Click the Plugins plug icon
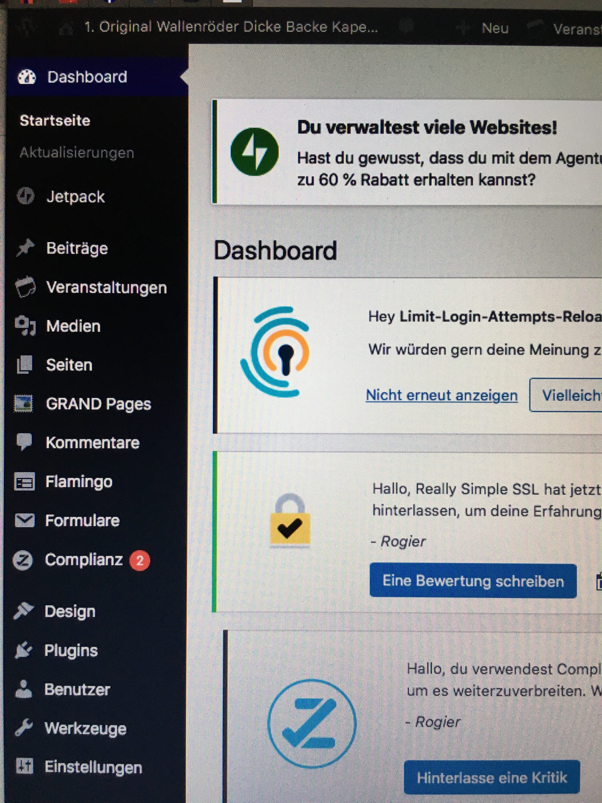 coord(23,650)
